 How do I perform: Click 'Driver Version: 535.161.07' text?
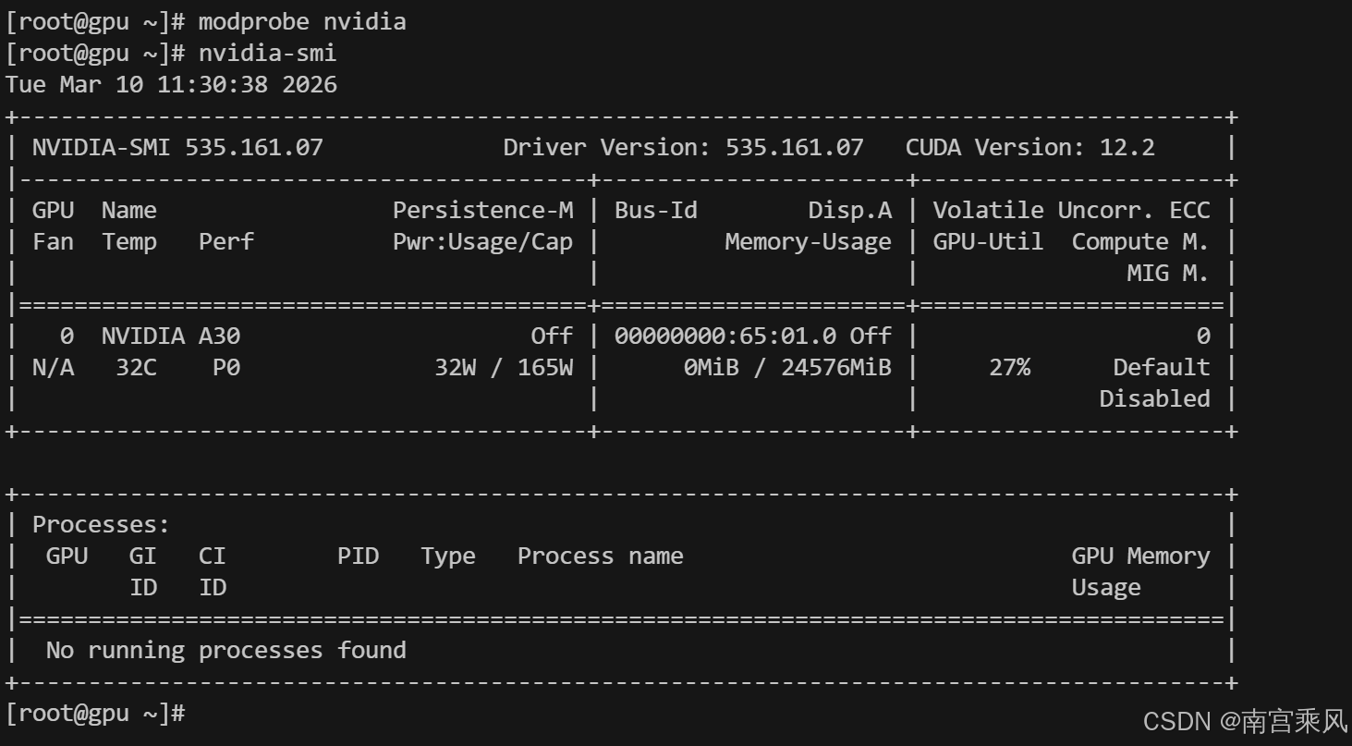(683, 147)
